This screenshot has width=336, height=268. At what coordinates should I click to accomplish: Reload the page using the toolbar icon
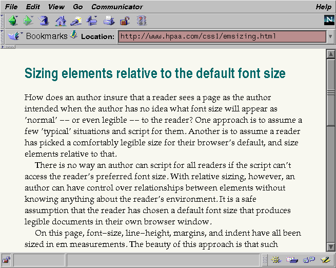(x=44, y=21)
